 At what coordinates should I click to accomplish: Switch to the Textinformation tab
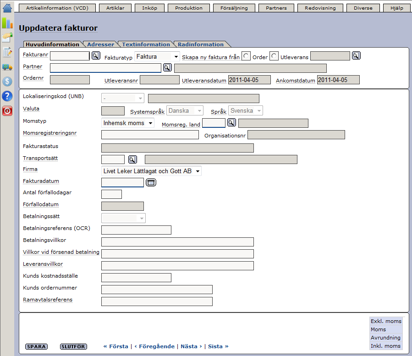point(146,44)
